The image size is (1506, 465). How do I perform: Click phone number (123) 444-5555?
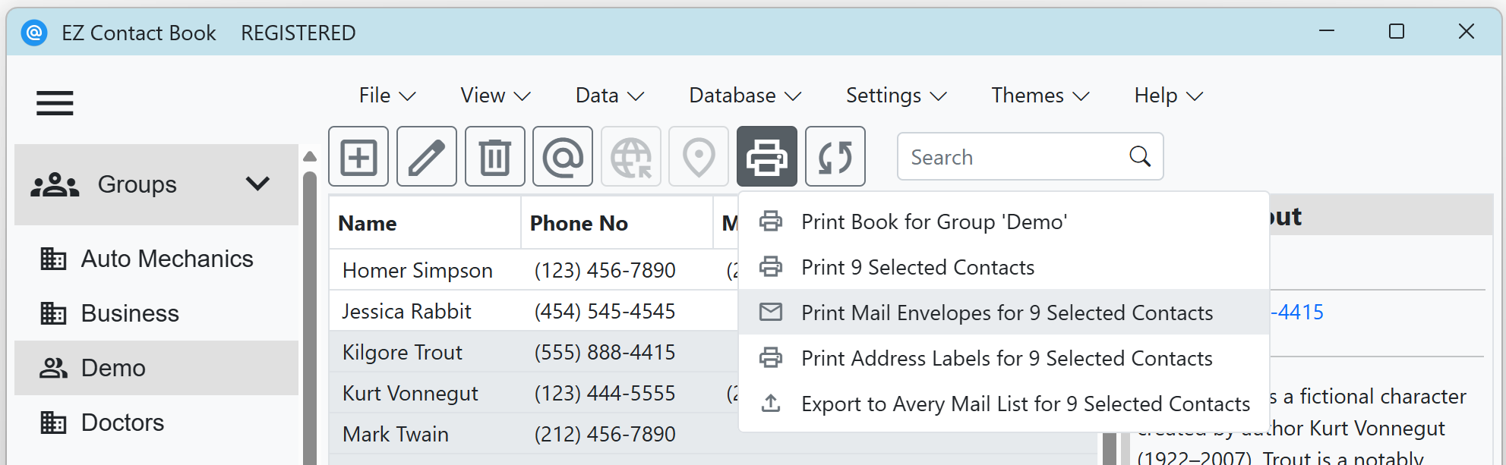click(x=605, y=393)
